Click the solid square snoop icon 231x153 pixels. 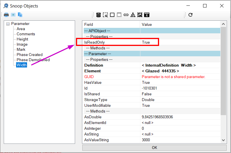pyautogui.click(x=112, y=15)
